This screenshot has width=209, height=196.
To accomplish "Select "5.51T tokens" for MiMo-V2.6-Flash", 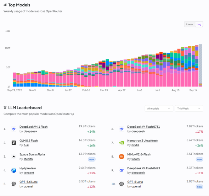I will [x=195, y=154].
